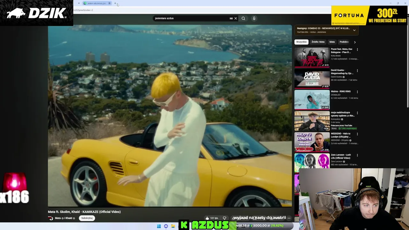
Task: Select the 'Źródło: Mata' filter chip
Action: [318, 42]
